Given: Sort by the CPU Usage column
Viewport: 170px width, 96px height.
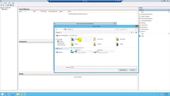Looking at the screenshot, I should pos(44,11).
